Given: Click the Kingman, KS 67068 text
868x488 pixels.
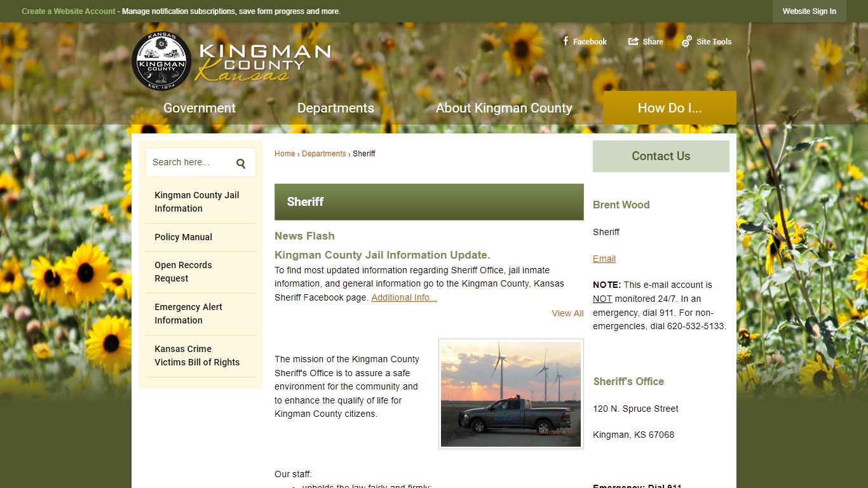Looking at the screenshot, I should [634, 435].
